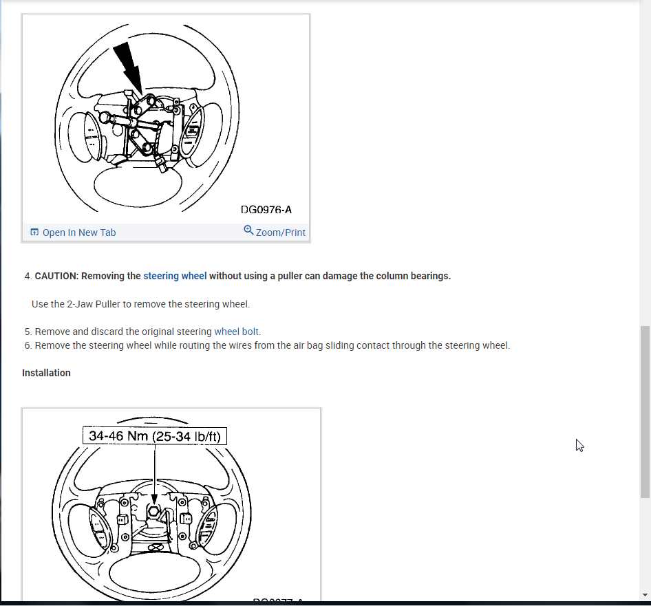Follow the 'steering wheel' hyperlink in the caution
This screenshot has height=606, width=651.
tap(175, 276)
